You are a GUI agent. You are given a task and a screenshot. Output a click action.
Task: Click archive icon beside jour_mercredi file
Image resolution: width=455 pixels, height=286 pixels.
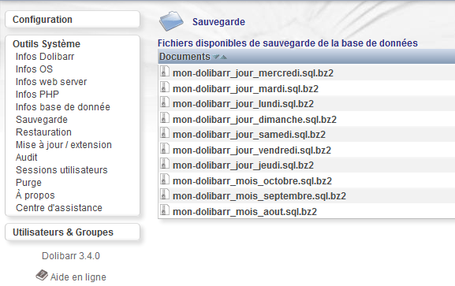click(x=164, y=72)
